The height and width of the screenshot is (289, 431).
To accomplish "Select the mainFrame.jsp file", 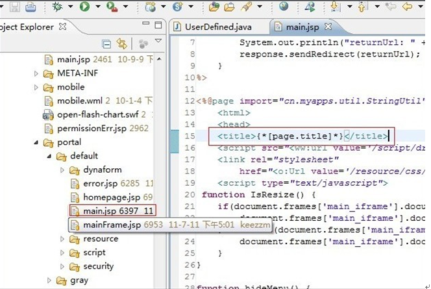I will 169,225.
